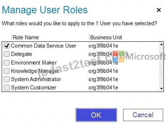Close the Manage User Roles dialog
167x128 pixels.
pyautogui.click(x=159, y=10)
